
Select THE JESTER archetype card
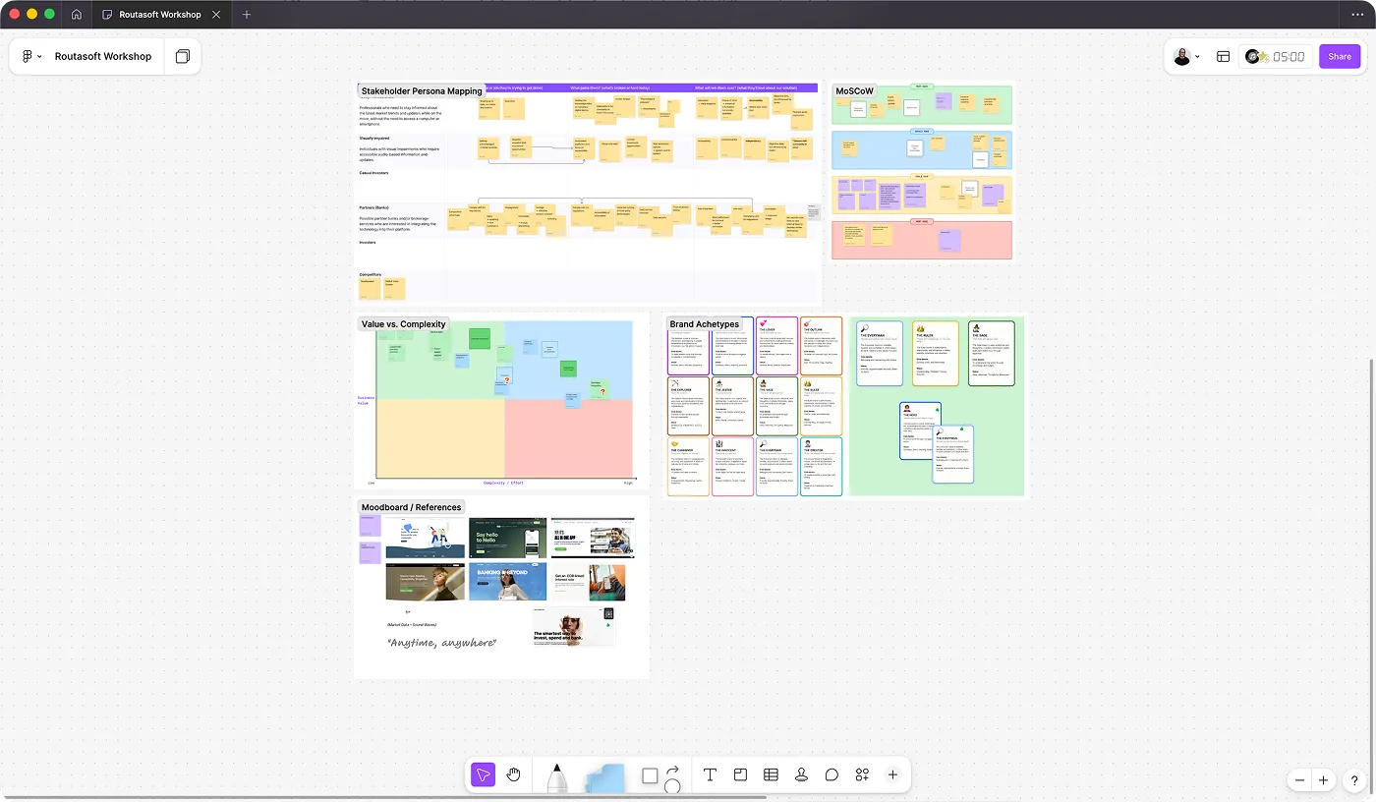pos(731,406)
